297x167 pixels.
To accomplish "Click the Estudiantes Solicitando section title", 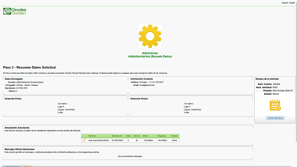I will (17, 128).
